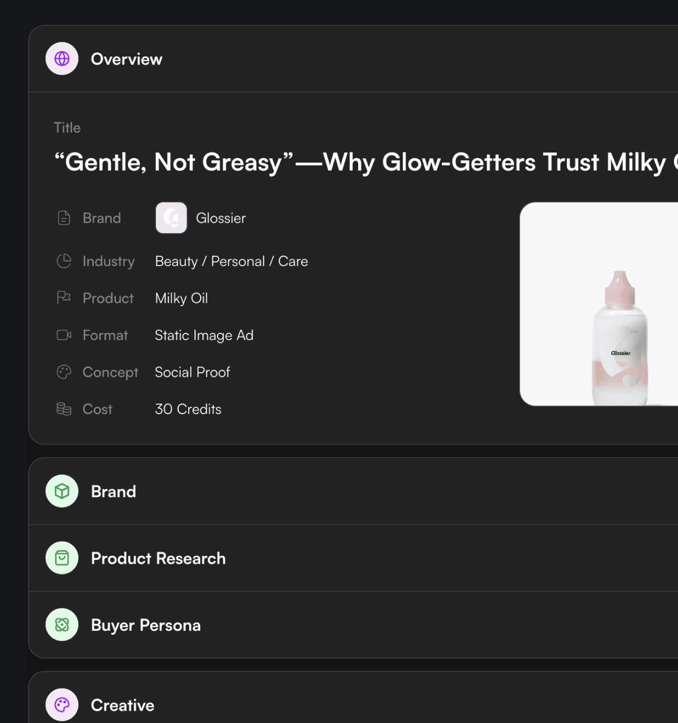Click the green Brand cube icon
The height and width of the screenshot is (723, 678).
(x=62, y=491)
